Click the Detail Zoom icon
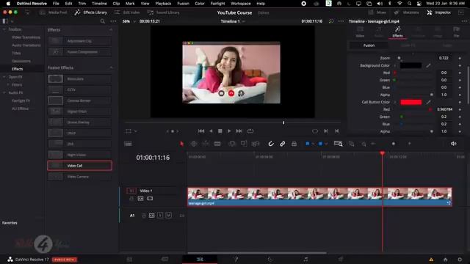 (x=351, y=144)
